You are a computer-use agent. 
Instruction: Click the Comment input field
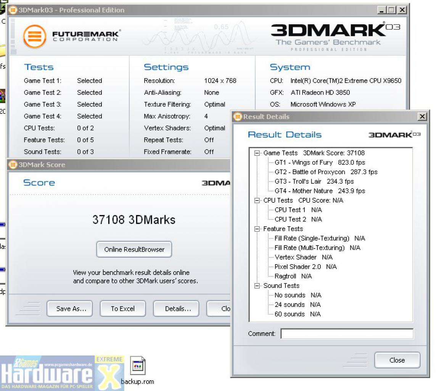point(347,334)
